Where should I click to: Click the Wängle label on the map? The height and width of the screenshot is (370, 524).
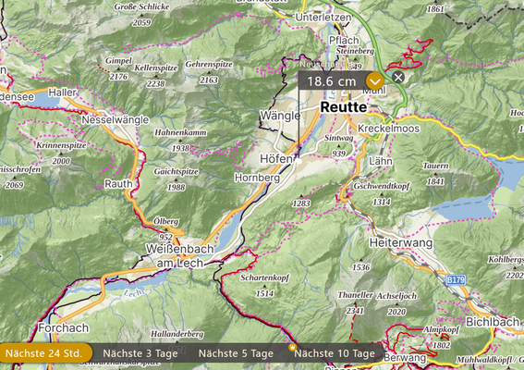pos(280,116)
